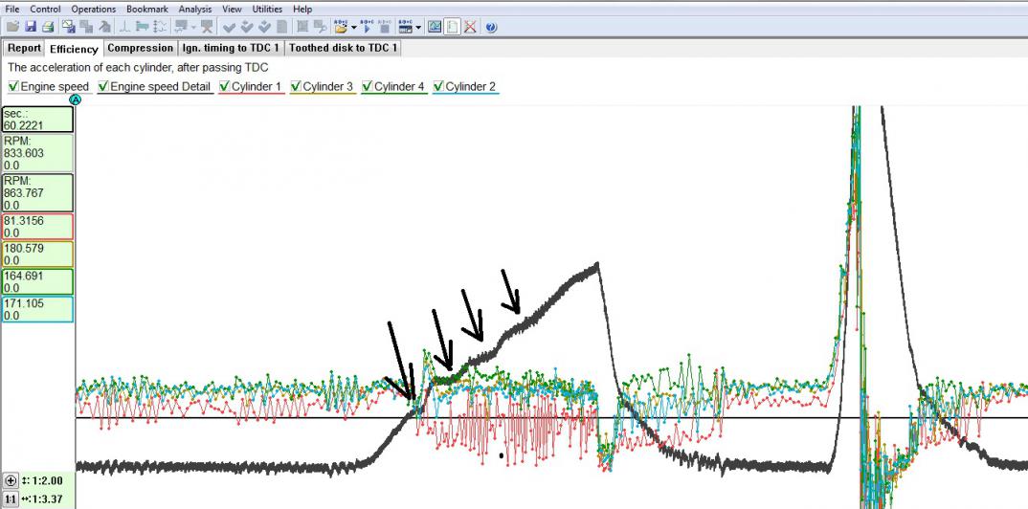Select the Cylinder 3 value box (180.579)
This screenshot has width=1028, height=509.
pos(37,254)
